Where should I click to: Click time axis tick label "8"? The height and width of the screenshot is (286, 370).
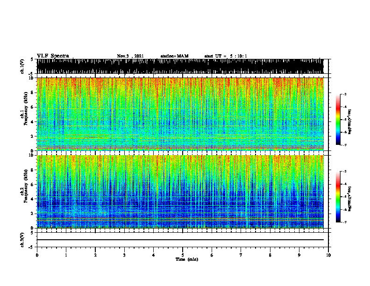[270, 255]
